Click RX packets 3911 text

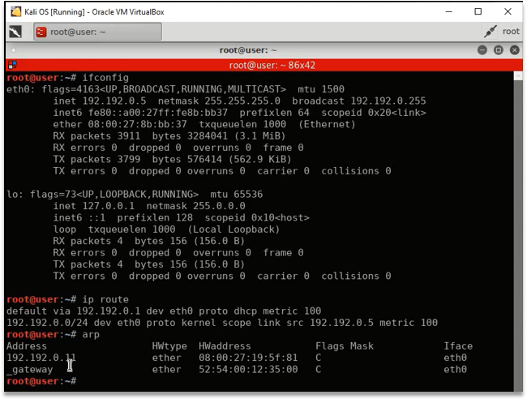point(96,135)
